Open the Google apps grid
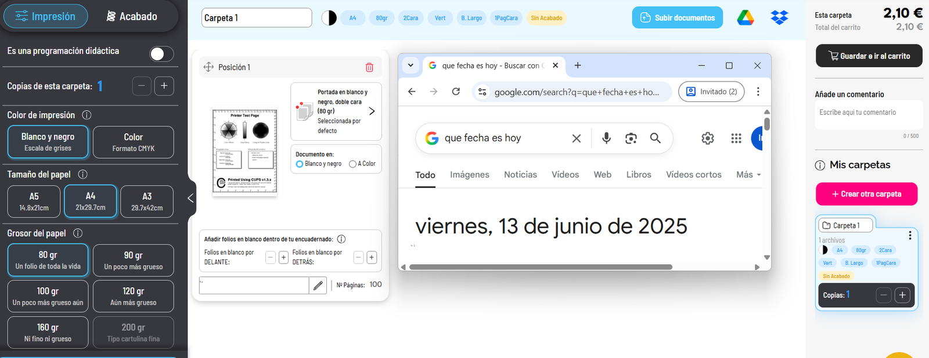 [x=736, y=138]
